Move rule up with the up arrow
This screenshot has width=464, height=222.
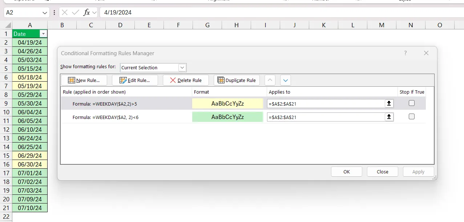[270, 80]
